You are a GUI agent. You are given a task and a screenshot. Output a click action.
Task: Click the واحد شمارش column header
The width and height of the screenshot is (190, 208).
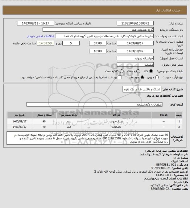coord(69,115)
